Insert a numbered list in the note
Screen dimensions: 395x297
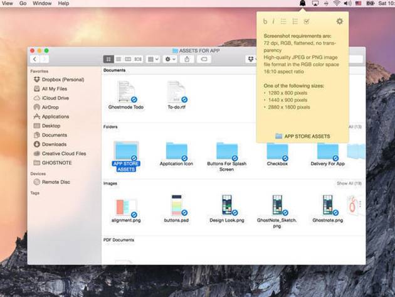coord(295,21)
